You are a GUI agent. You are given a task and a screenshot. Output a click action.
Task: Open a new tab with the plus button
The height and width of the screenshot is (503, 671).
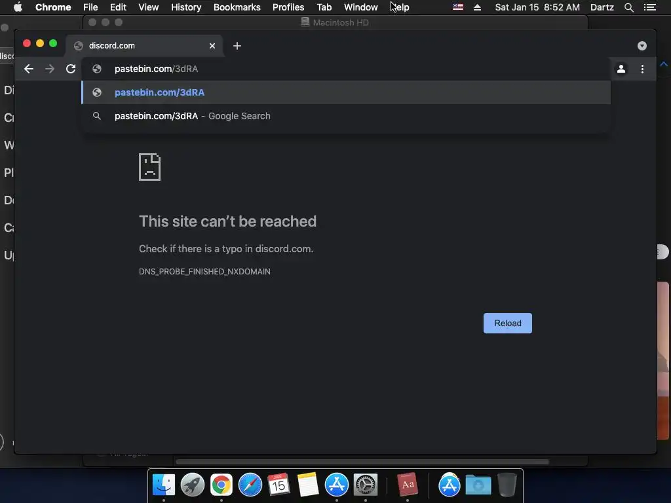(x=237, y=46)
